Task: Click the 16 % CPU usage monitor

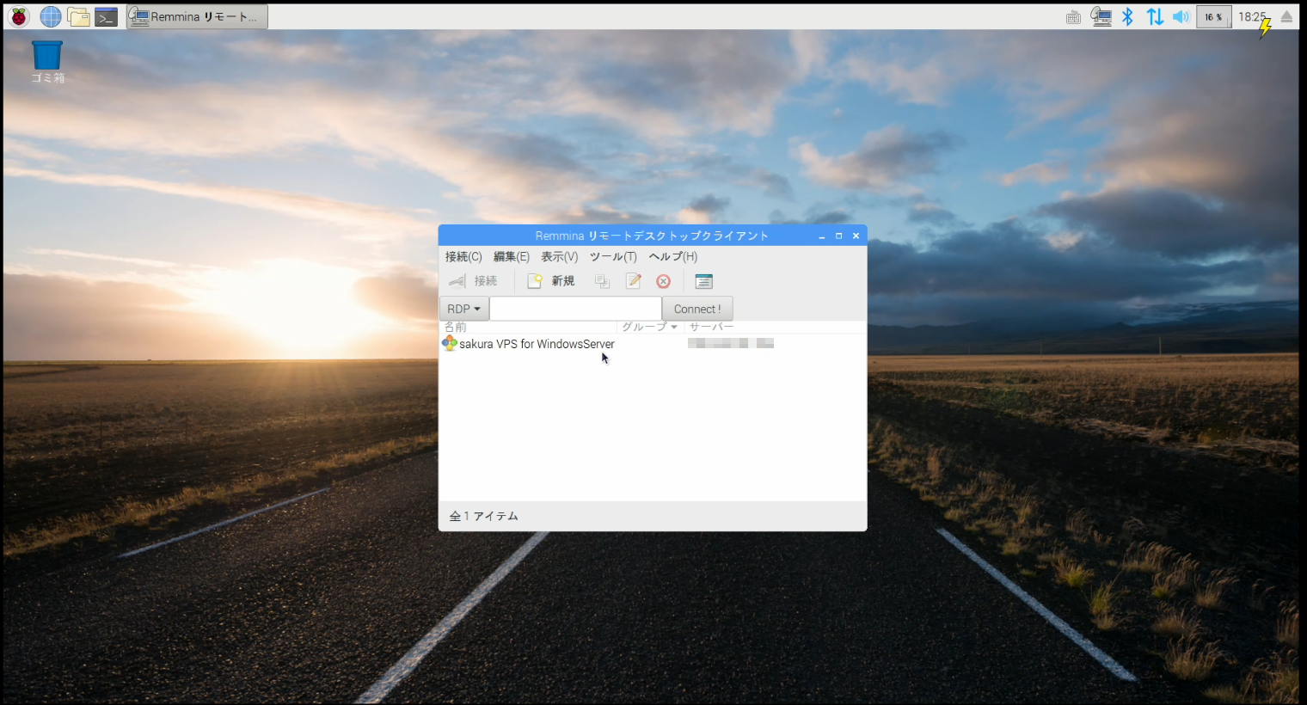Action: pyautogui.click(x=1213, y=16)
